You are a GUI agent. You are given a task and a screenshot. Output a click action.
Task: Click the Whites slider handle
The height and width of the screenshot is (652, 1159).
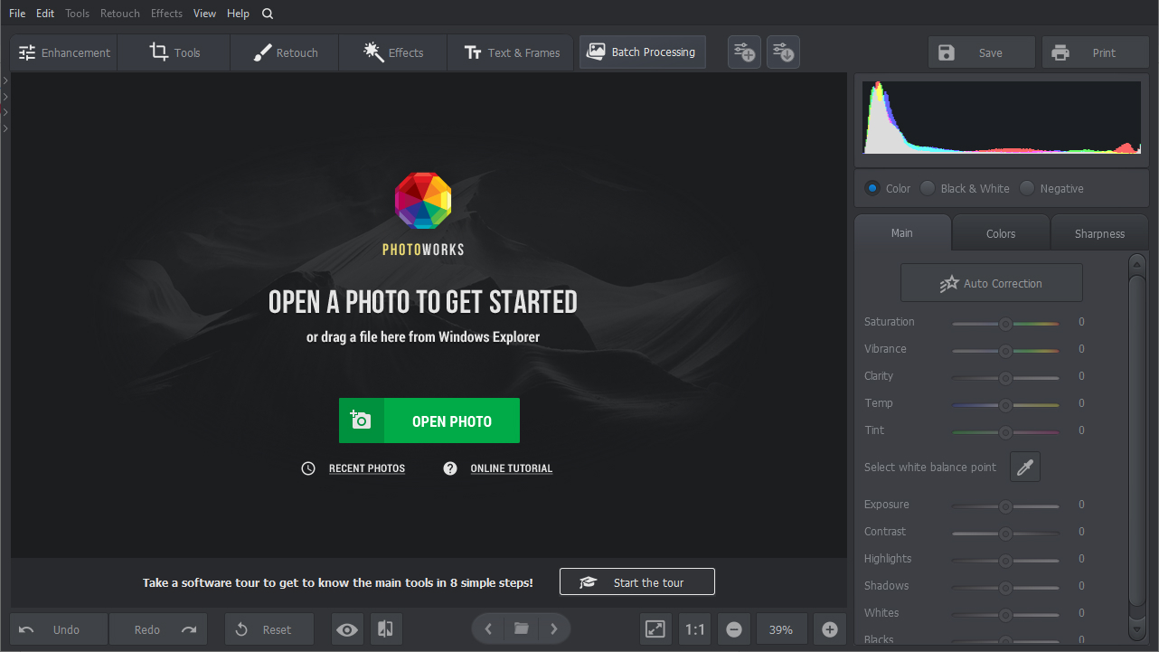coord(1005,615)
